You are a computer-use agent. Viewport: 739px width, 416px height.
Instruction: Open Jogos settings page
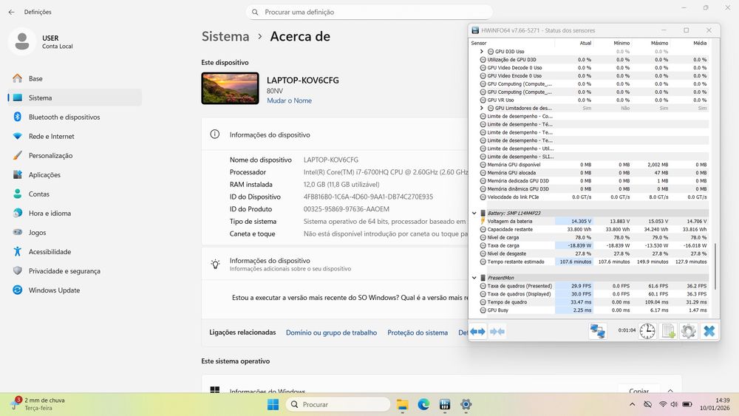[75, 232]
